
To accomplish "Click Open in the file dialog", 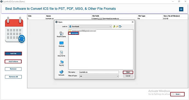I will click(128, 72).
